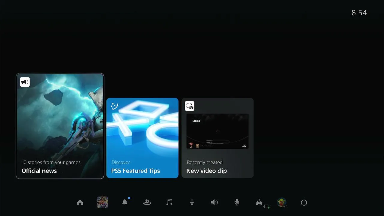Open the Music note icon
This screenshot has width=384, height=216.
169,202
